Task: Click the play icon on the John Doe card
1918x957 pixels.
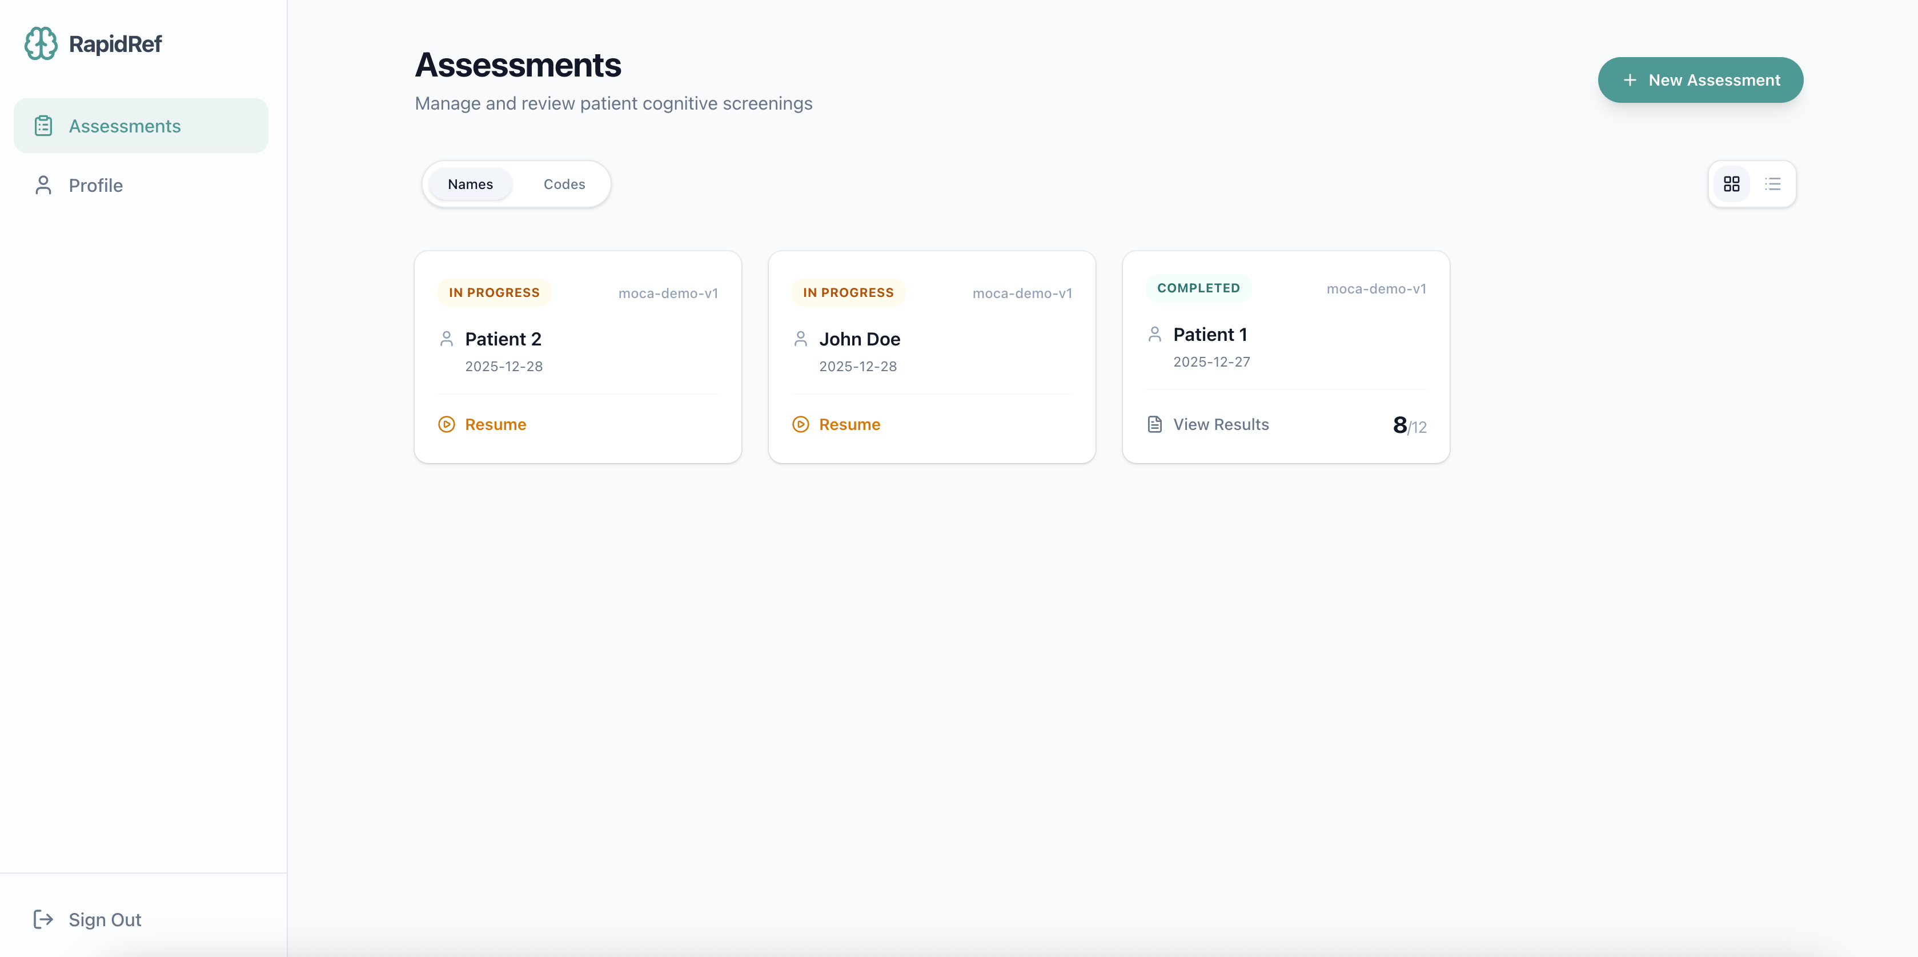Action: [x=800, y=424]
